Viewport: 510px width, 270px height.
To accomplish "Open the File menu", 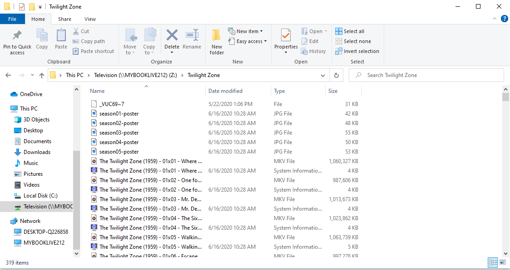I will (x=12, y=19).
